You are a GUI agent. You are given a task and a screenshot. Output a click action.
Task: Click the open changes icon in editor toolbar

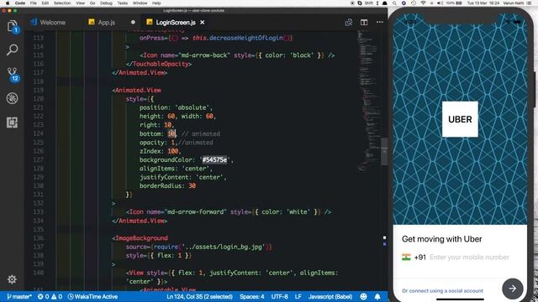coord(349,23)
